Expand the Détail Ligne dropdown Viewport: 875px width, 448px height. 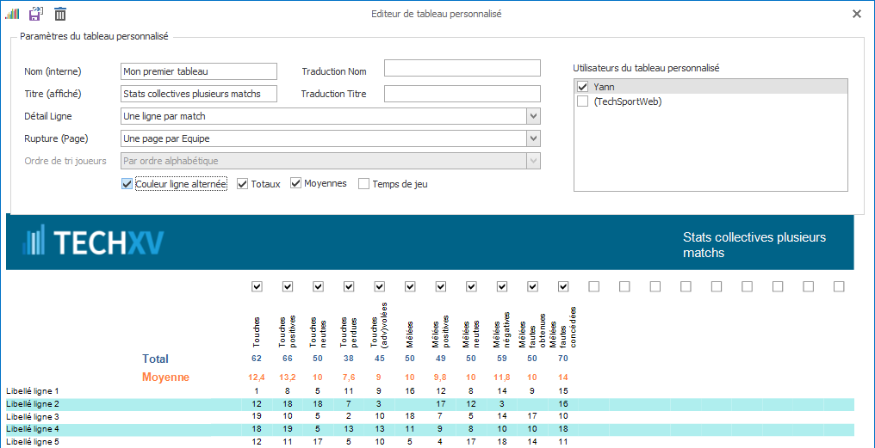click(533, 116)
